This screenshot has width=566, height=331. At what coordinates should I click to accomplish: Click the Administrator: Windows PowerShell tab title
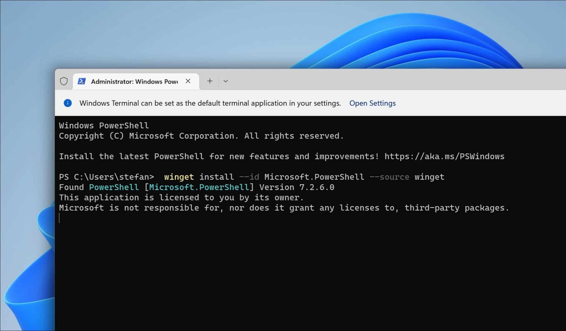point(134,81)
